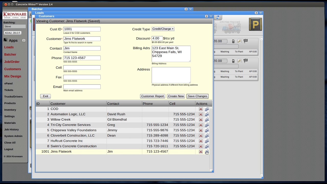The image size is (327, 184).
Task: Click the yellow P parking icon
Action: click(x=255, y=24)
